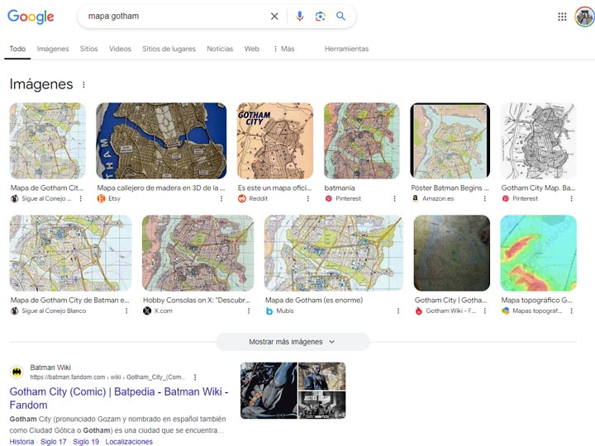Start voice search with the microphone icon
The width and height of the screenshot is (595, 446).
point(300,17)
